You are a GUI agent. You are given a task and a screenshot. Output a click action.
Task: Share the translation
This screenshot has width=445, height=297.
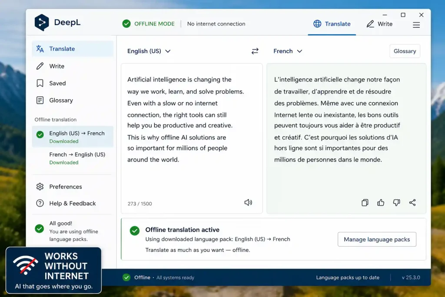click(x=412, y=203)
